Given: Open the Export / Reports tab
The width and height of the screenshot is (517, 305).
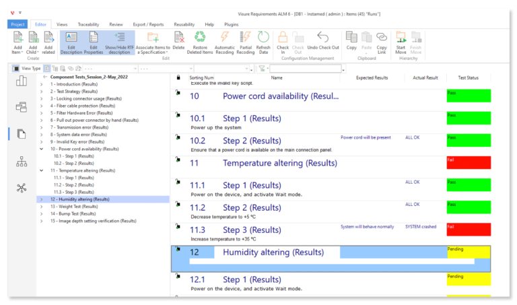Looking at the screenshot, I should click(x=148, y=24).
